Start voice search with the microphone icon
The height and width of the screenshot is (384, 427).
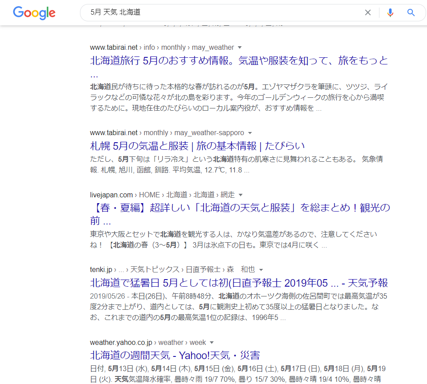point(390,12)
